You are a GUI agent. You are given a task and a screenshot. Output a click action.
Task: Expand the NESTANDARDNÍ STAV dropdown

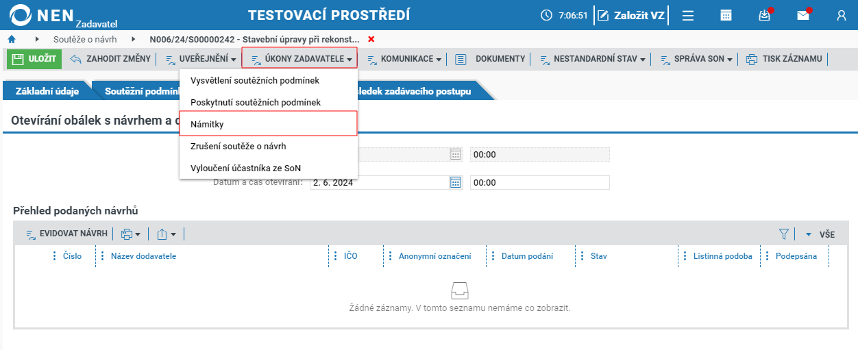(x=593, y=59)
